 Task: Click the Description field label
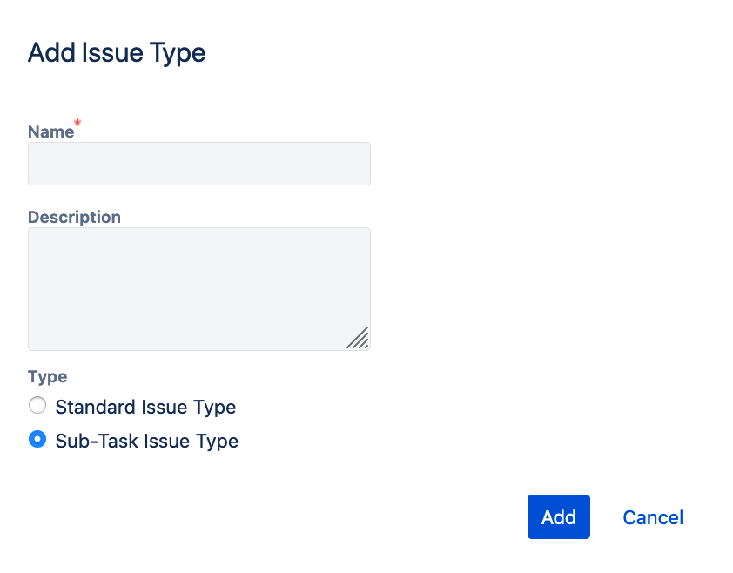[74, 217]
